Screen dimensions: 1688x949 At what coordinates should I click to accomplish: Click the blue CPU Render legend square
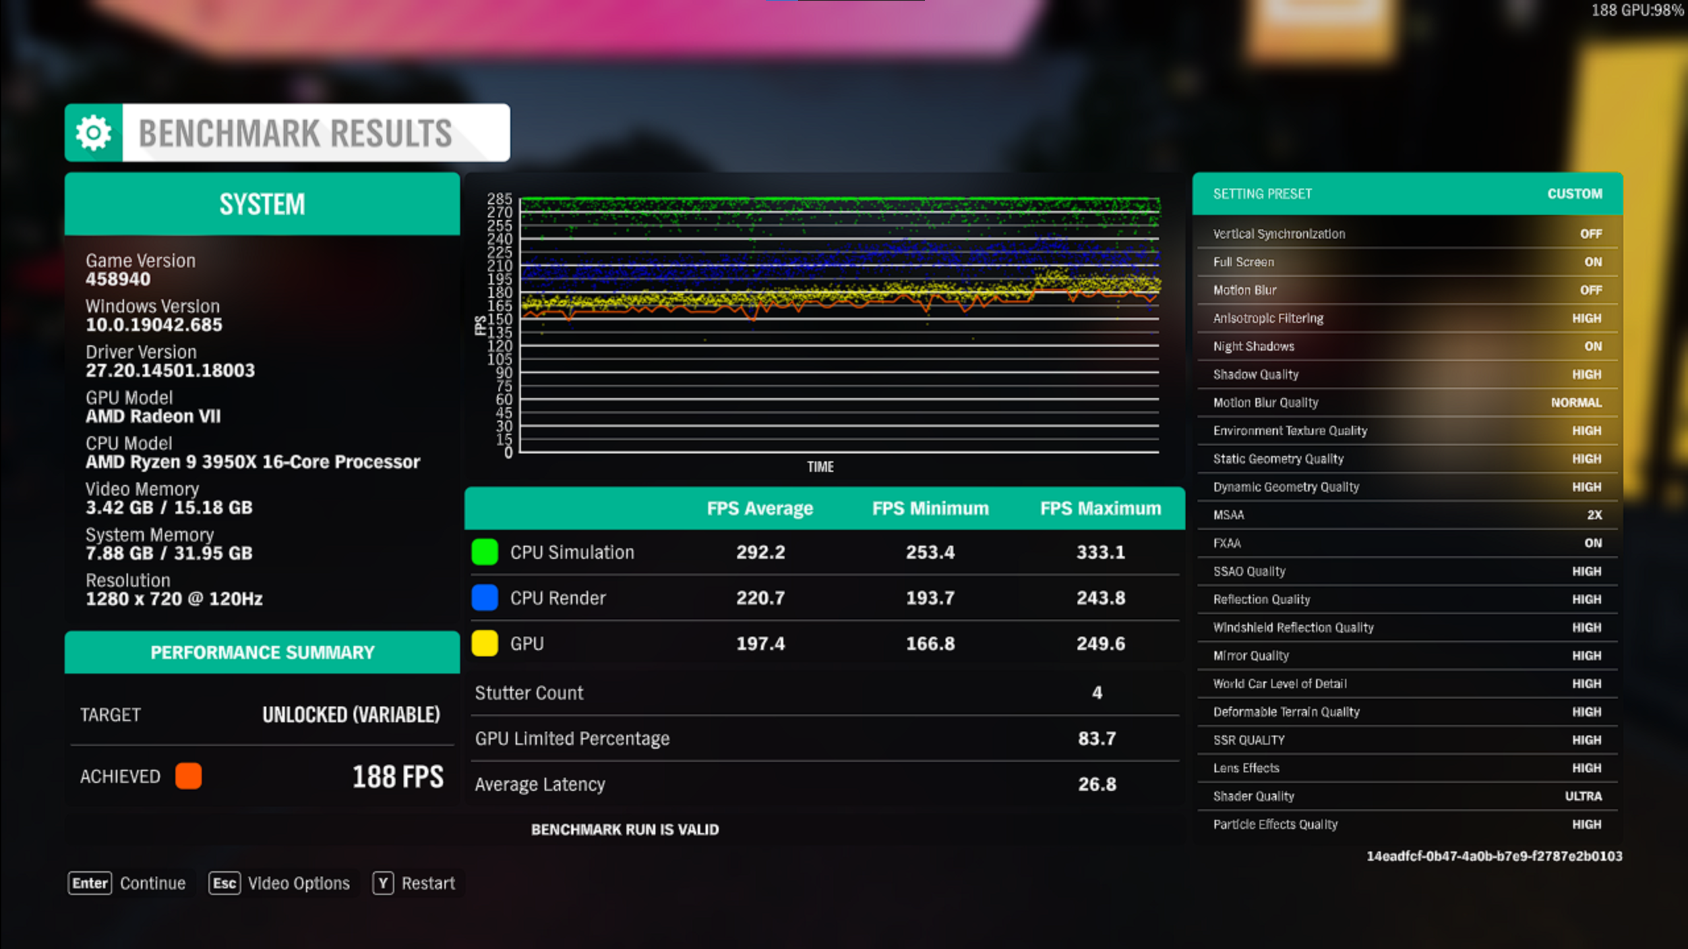pyautogui.click(x=485, y=598)
